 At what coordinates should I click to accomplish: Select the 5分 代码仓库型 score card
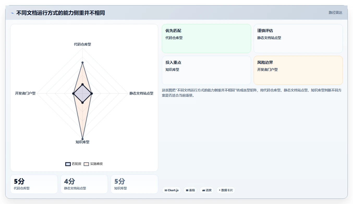pyautogui.click(x=34, y=184)
